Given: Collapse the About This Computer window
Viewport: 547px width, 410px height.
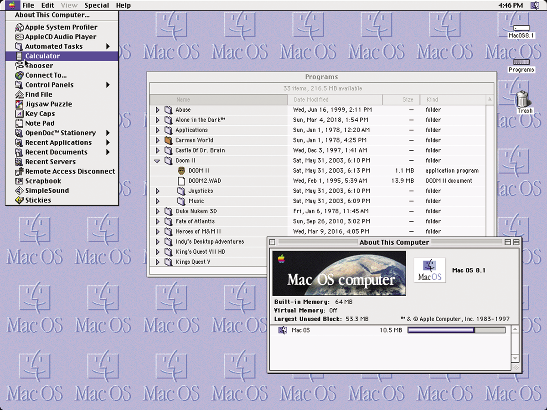Looking at the screenshot, I should (x=516, y=242).
